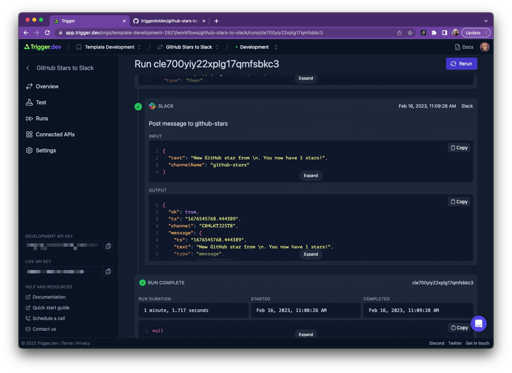Open the Docs link in header
The height and width of the screenshot is (373, 512).
[x=464, y=47]
